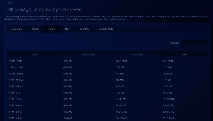Screen dimensions: 213x121
Task: Sort table by Time column header
Action: [34, 55]
